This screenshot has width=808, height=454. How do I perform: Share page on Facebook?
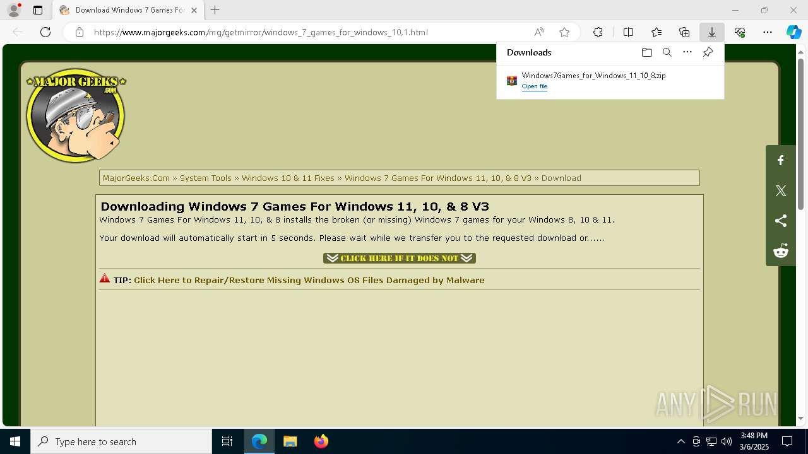pyautogui.click(x=781, y=160)
